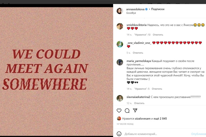The height and width of the screenshot is (137, 206).
Task: Click the 'We could meet again somewhere' post image
Action: point(56,69)
